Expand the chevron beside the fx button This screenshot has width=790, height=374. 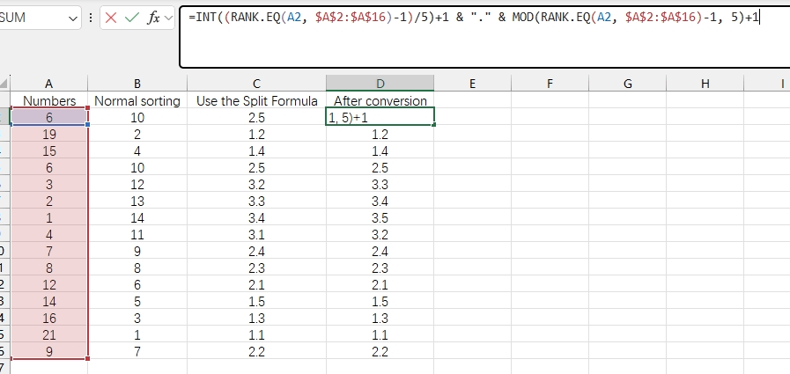point(168,18)
